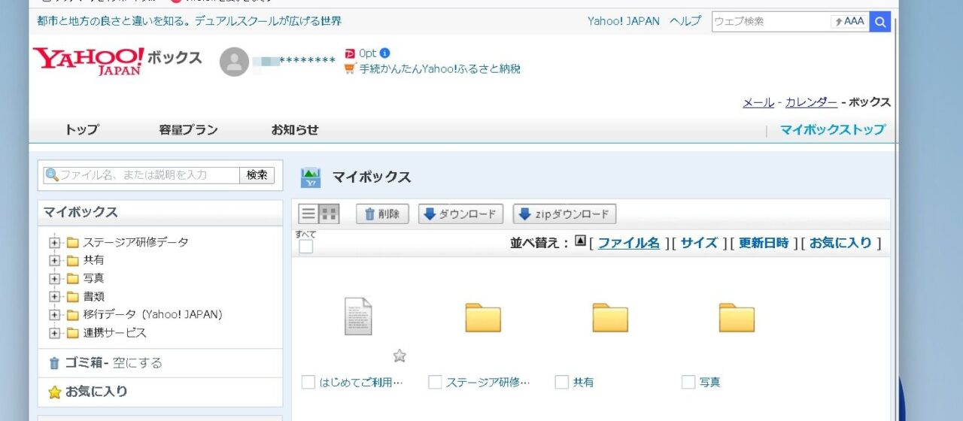The width and height of the screenshot is (963, 421).
Task: Expand the 書類 folder in sidebar tree
Action: (54, 297)
